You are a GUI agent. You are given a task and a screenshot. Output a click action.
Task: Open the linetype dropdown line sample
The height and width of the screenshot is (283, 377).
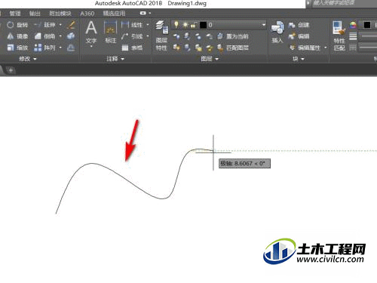tap(369, 48)
